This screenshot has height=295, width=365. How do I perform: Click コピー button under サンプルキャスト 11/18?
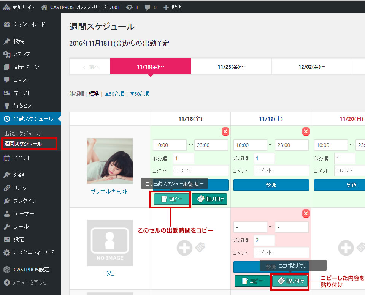[x=171, y=199]
